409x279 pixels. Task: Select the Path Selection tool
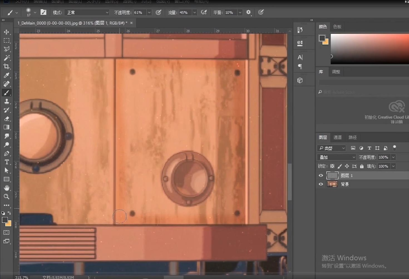coord(6,170)
